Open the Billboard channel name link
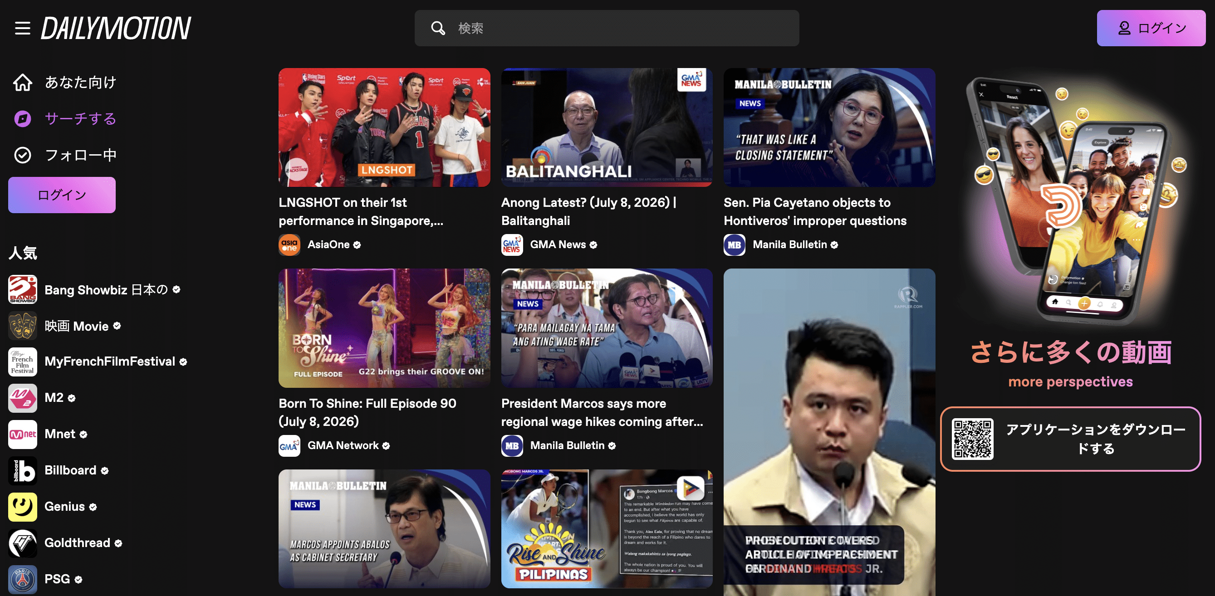Screen dimensions: 1215x596 (x=70, y=470)
